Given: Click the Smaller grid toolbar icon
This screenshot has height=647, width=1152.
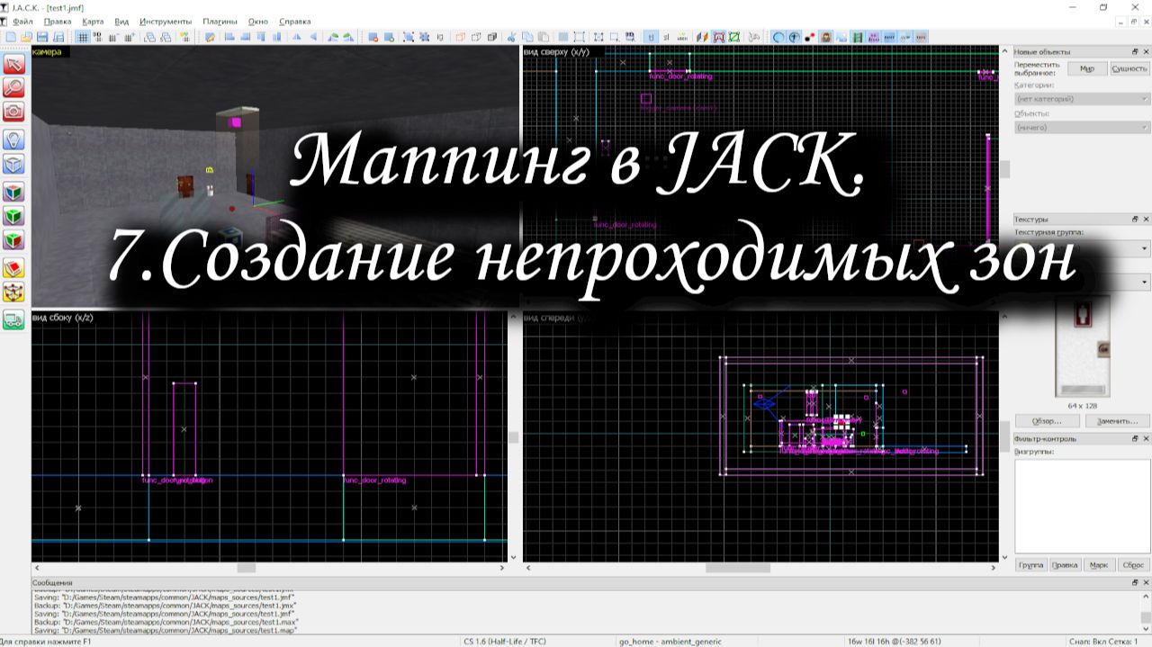Looking at the screenshot, I should pos(113,37).
